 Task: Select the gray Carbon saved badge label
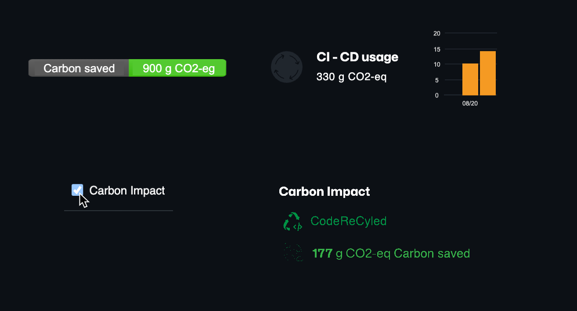click(79, 68)
